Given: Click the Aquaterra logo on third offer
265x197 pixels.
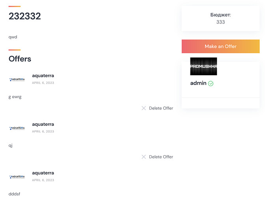Looking at the screenshot, I should coord(17,177).
